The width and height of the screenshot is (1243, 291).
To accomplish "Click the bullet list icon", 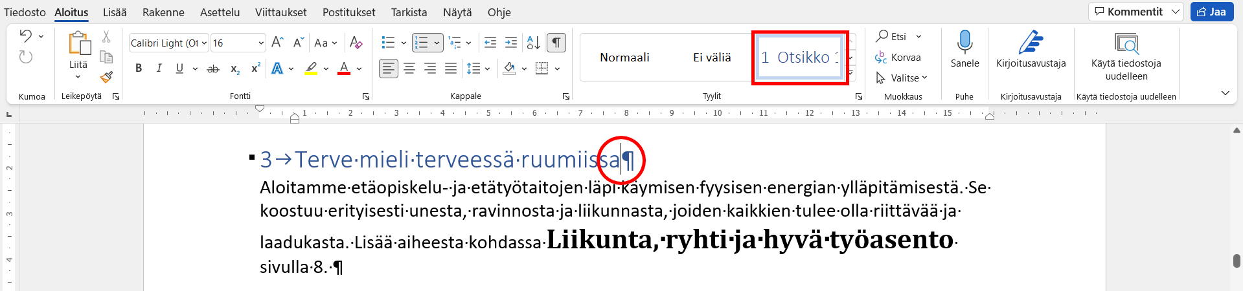I will (x=388, y=43).
